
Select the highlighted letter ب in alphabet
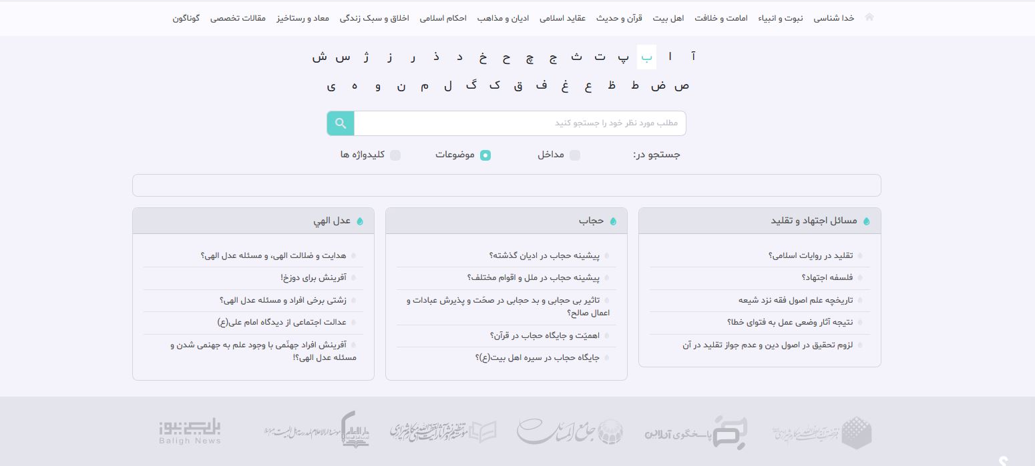tap(646, 57)
